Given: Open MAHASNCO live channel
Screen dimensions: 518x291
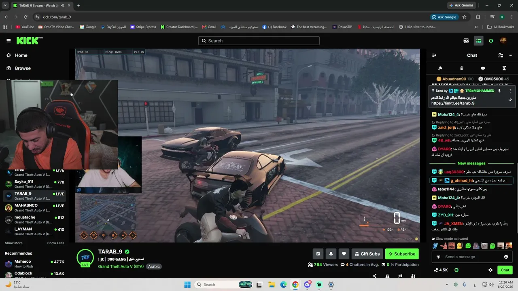Looking at the screenshot, I should tap(34, 208).
